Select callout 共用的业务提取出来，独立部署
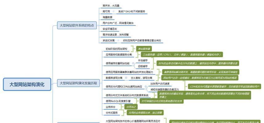Screen dimensions: 264x123 pos(145,113)
